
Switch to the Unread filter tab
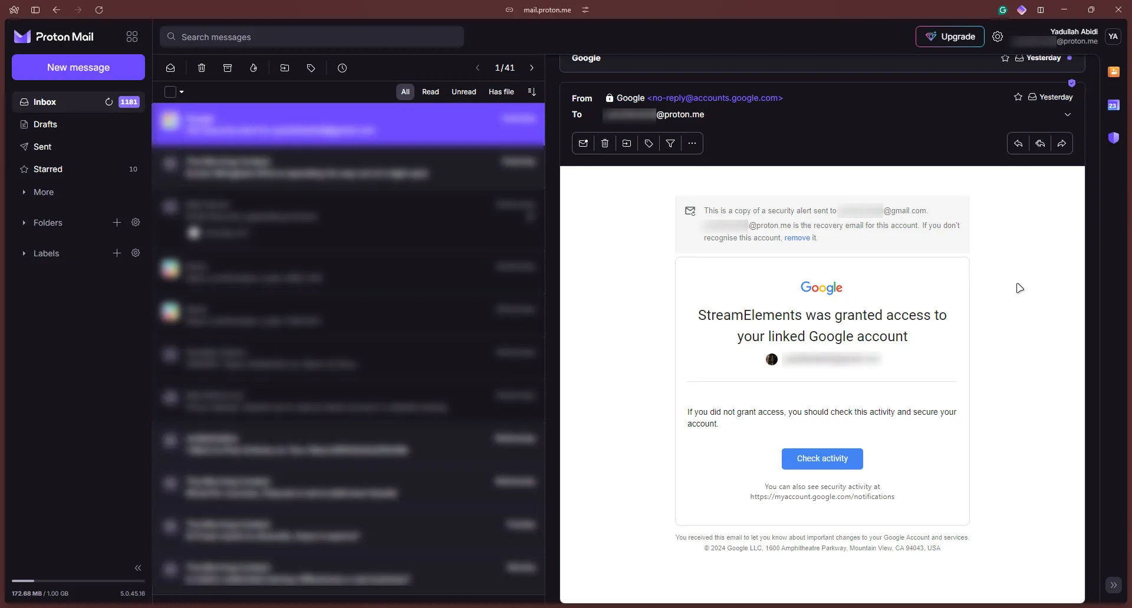(464, 91)
